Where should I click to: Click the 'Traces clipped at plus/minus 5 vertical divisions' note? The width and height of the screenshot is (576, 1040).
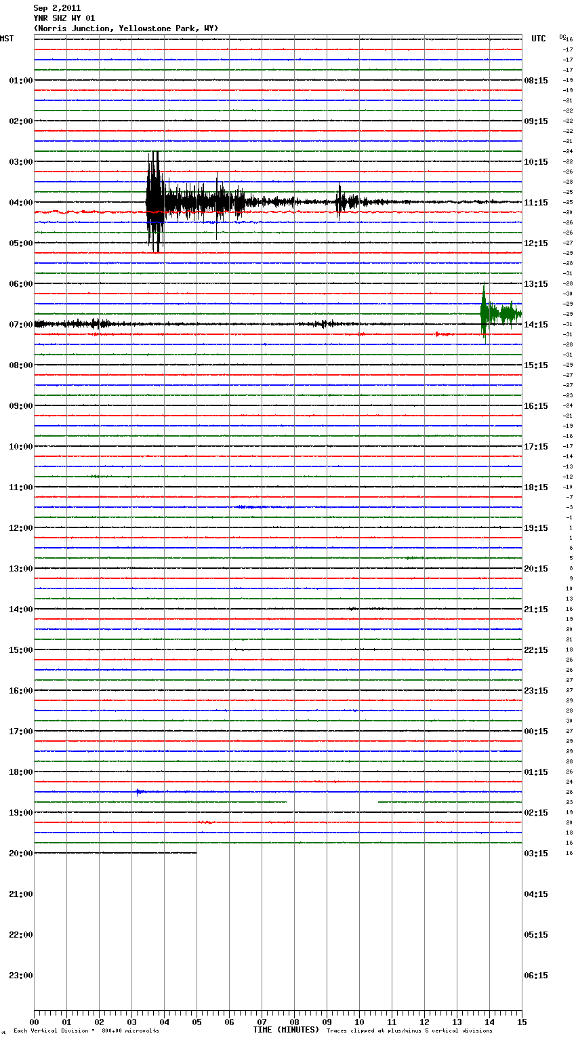point(409,1031)
